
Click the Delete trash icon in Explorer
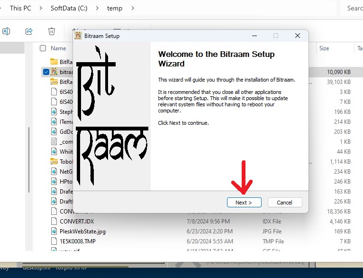click(51, 31)
